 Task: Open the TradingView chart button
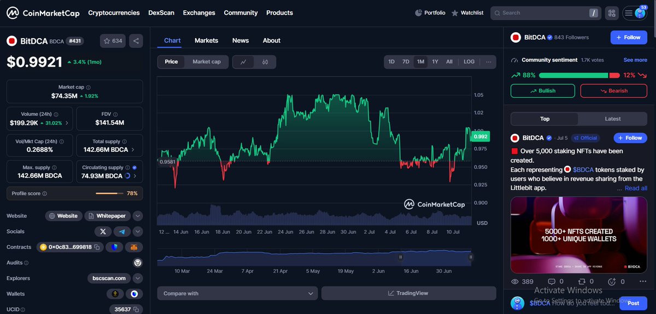point(408,293)
